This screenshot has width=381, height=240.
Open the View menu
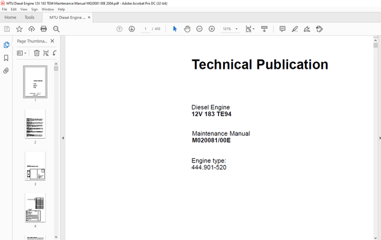[24, 9]
